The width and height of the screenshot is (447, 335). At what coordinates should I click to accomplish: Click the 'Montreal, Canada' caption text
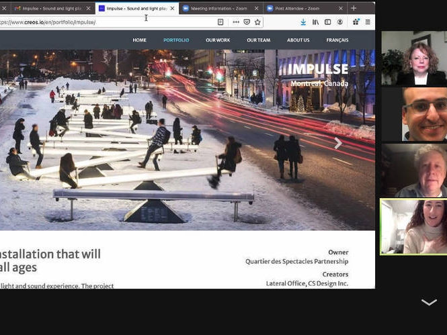(x=319, y=83)
